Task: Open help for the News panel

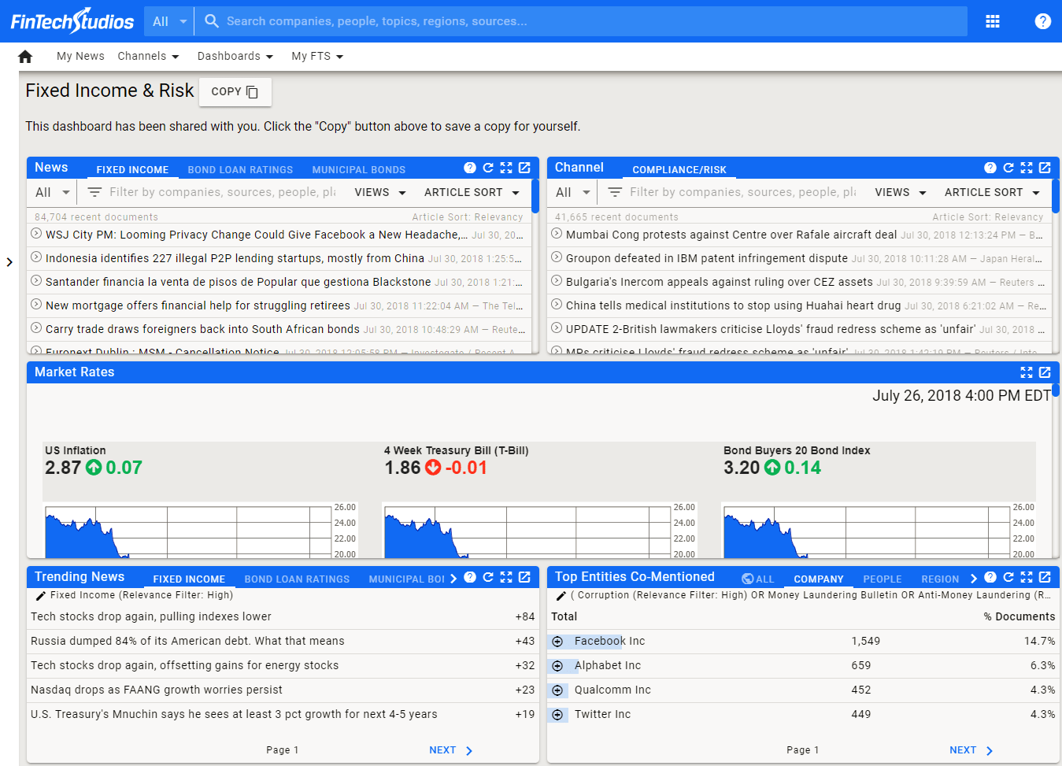Action: click(470, 168)
